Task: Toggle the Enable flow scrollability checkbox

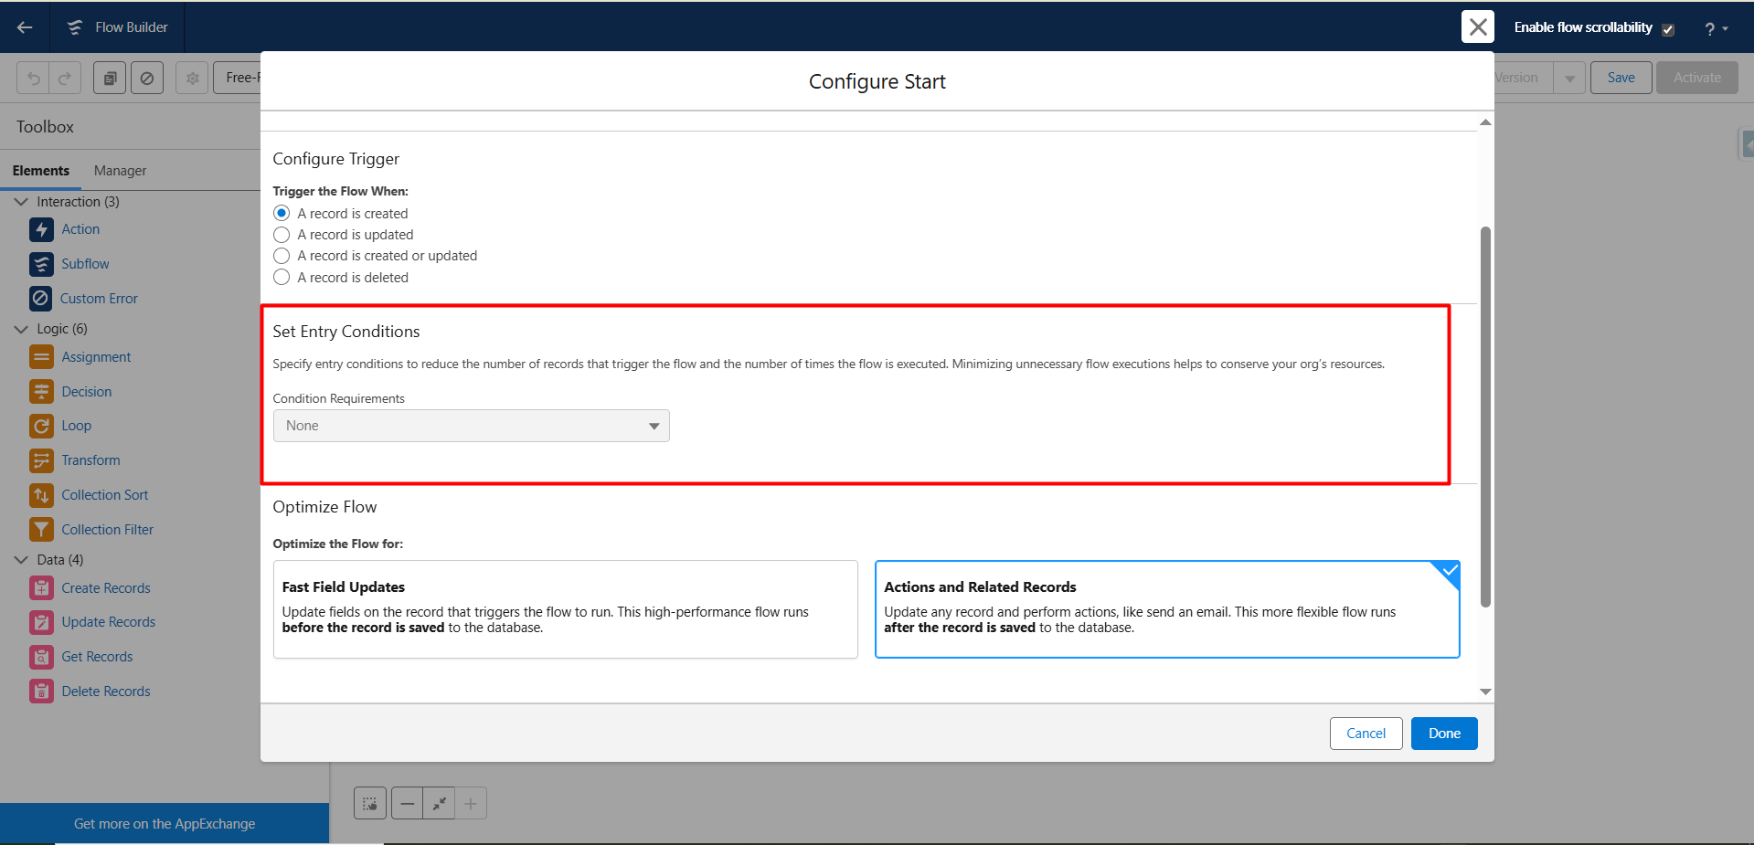Action: coord(1668,29)
